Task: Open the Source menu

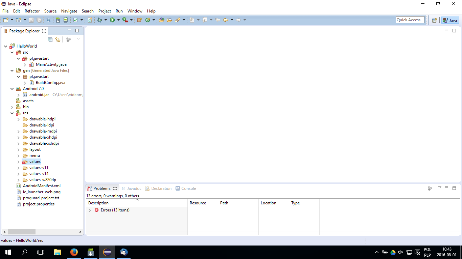Action: point(50,11)
